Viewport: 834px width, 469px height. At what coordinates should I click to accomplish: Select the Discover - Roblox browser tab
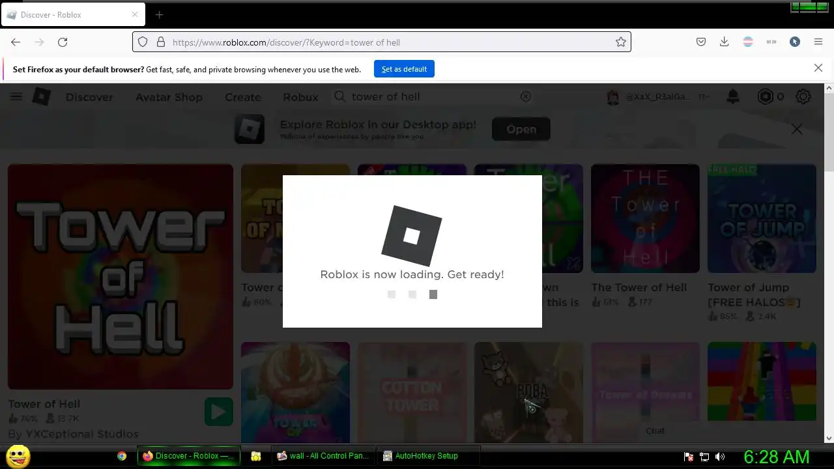coord(73,14)
